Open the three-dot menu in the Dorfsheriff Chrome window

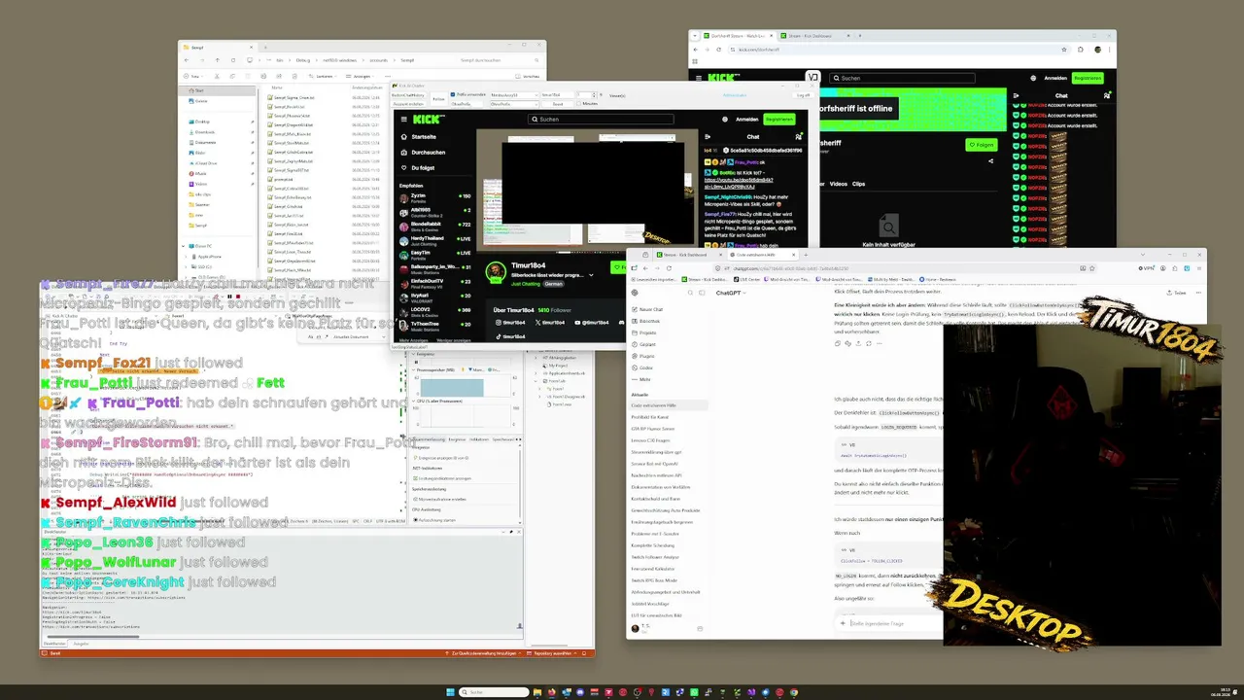click(1109, 49)
